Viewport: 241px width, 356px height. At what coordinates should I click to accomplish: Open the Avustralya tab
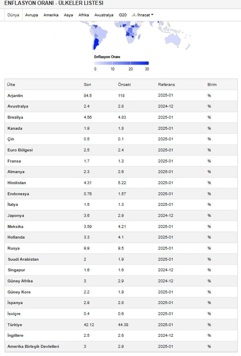coord(104,15)
